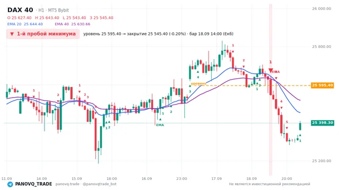Screen dimensions: 339x190
Task: Click the H1 · MT5 Bybit timeframe label
Action: pyautogui.click(x=52, y=10)
